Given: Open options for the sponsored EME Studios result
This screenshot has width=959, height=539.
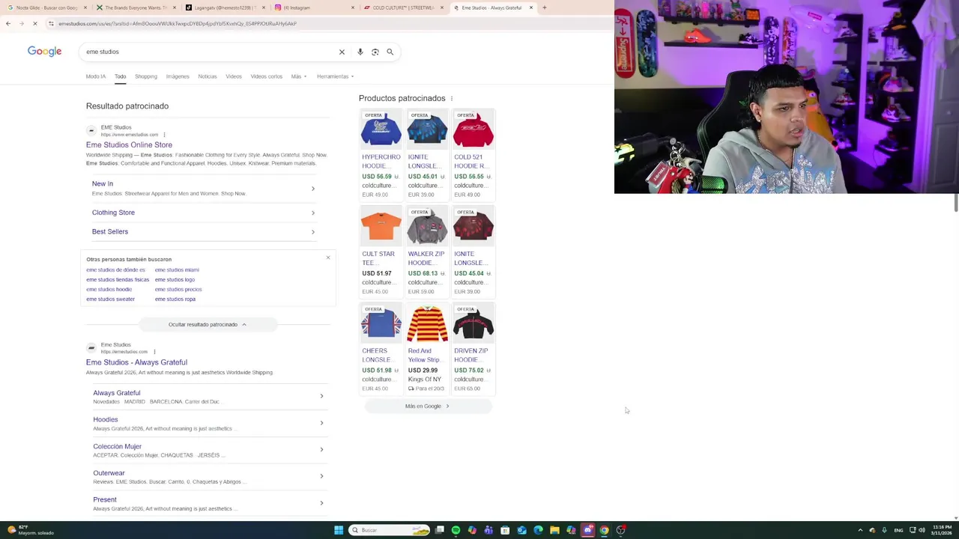Looking at the screenshot, I should click(164, 135).
